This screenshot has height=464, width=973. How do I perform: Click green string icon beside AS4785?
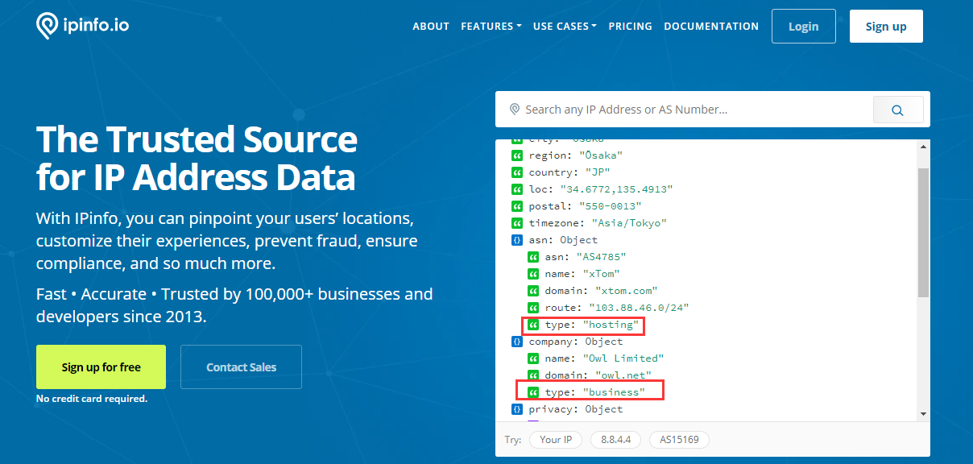[x=533, y=257]
